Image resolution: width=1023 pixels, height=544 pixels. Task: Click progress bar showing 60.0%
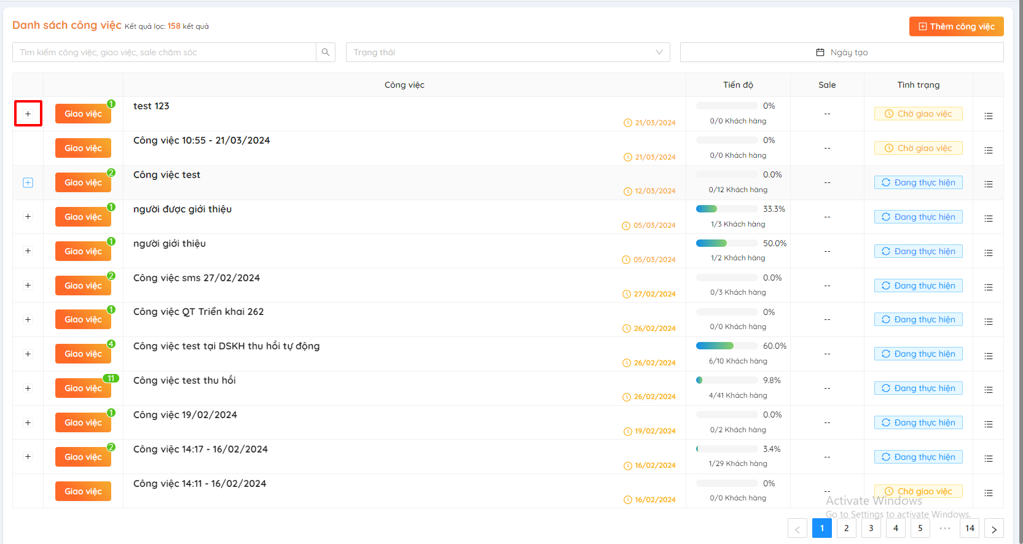[727, 346]
